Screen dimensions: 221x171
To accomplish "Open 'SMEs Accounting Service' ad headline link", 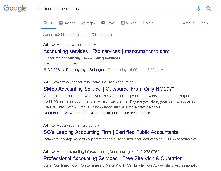I will coord(109,89).
